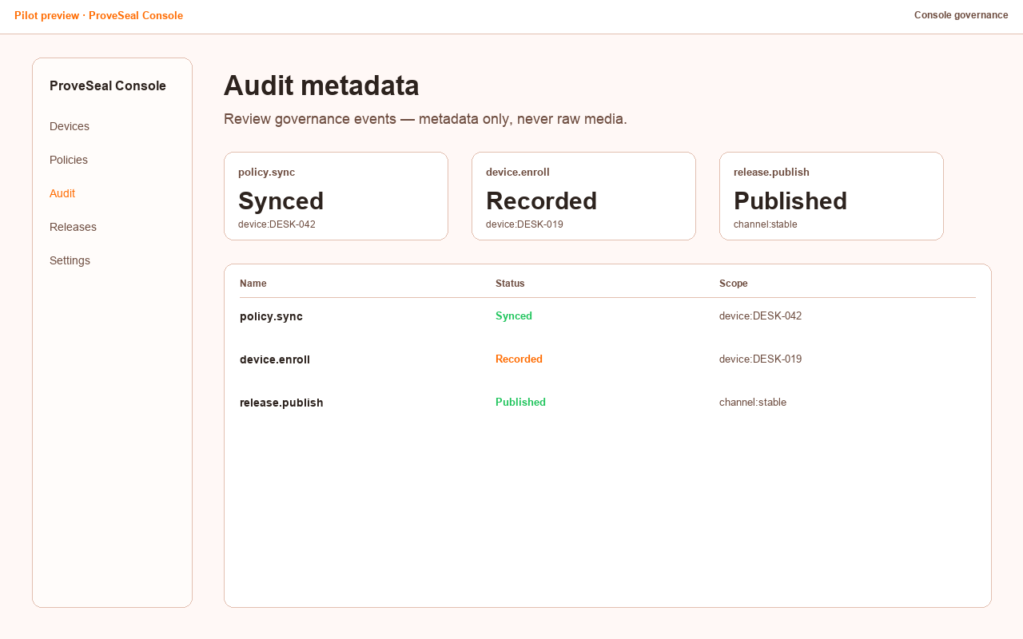This screenshot has height=639, width=1023.
Task: Sort table by Status column header
Action: 510,284
